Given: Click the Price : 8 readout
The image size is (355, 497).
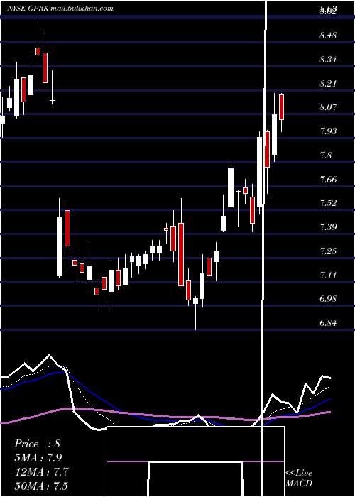Looking at the screenshot, I should (37, 444).
